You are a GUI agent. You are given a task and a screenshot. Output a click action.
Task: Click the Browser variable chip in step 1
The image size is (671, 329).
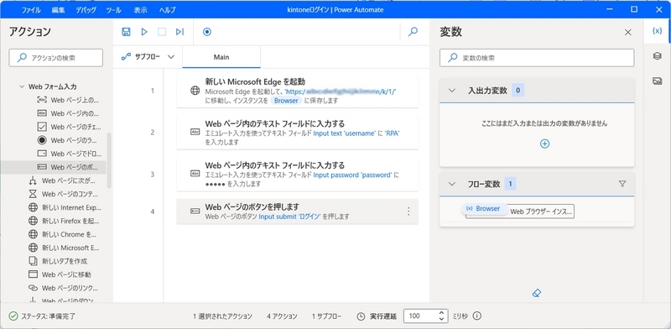[286, 101]
